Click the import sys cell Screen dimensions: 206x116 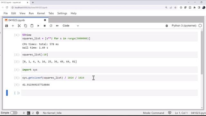point(109,70)
